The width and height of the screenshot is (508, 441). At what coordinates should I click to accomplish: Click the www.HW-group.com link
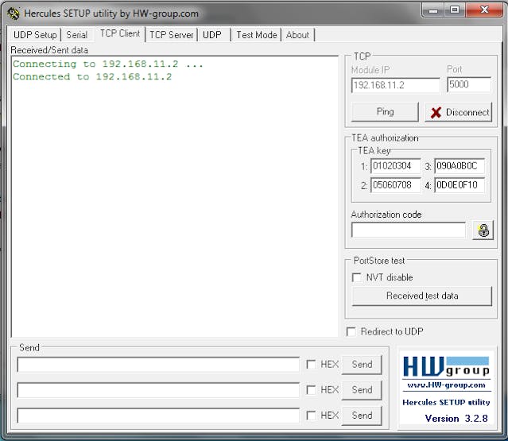pyautogui.click(x=447, y=385)
